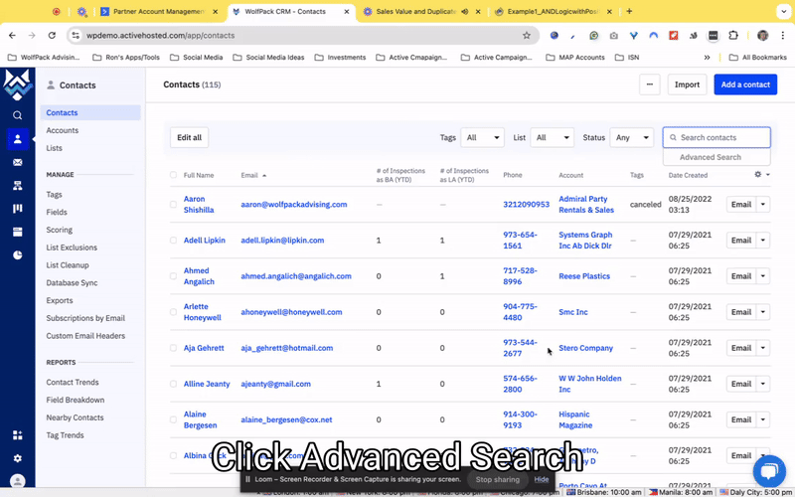Open the site information icon in the address bar
The width and height of the screenshot is (795, 497).
(76, 36)
